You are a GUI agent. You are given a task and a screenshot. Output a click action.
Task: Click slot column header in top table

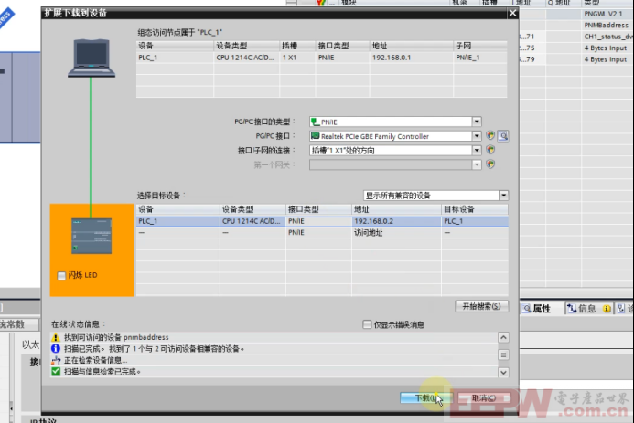pos(297,46)
